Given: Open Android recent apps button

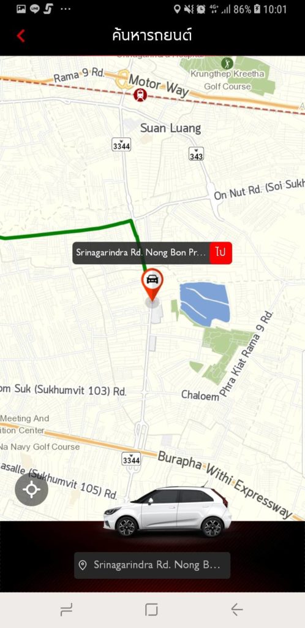Looking at the screenshot, I should (66, 610).
